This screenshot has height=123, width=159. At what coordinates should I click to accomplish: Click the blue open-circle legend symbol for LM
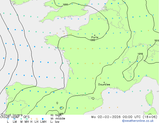tap(15, 119)
